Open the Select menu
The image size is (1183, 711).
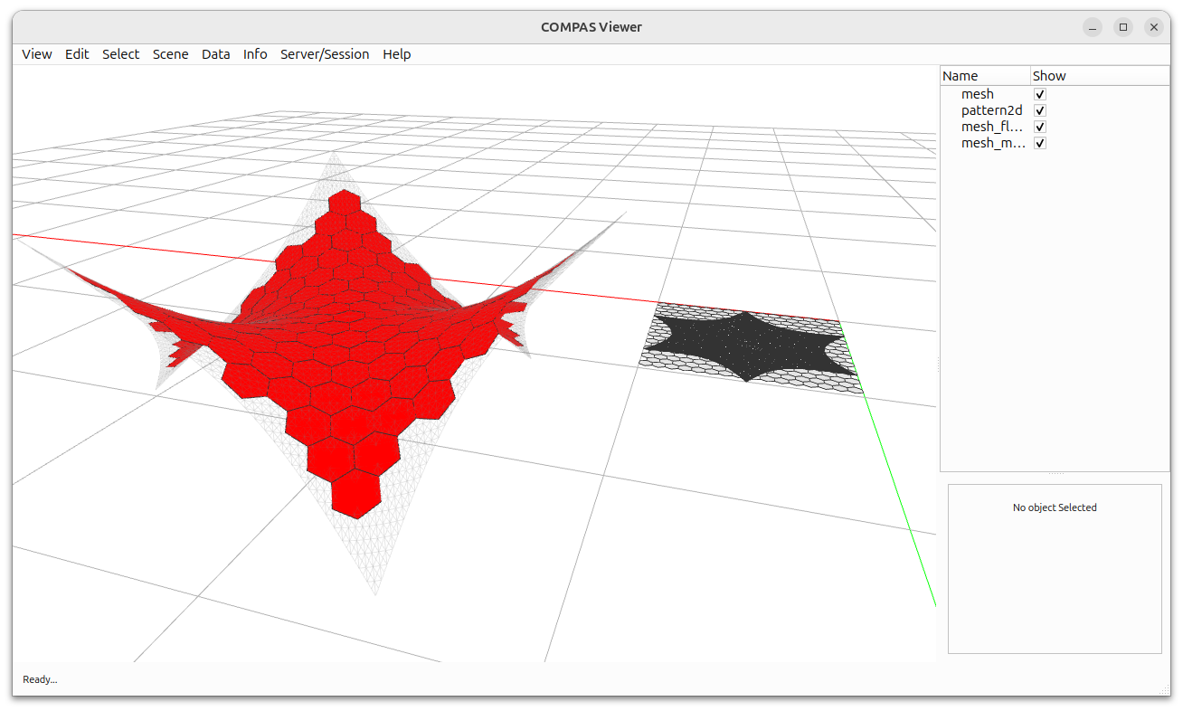click(120, 54)
